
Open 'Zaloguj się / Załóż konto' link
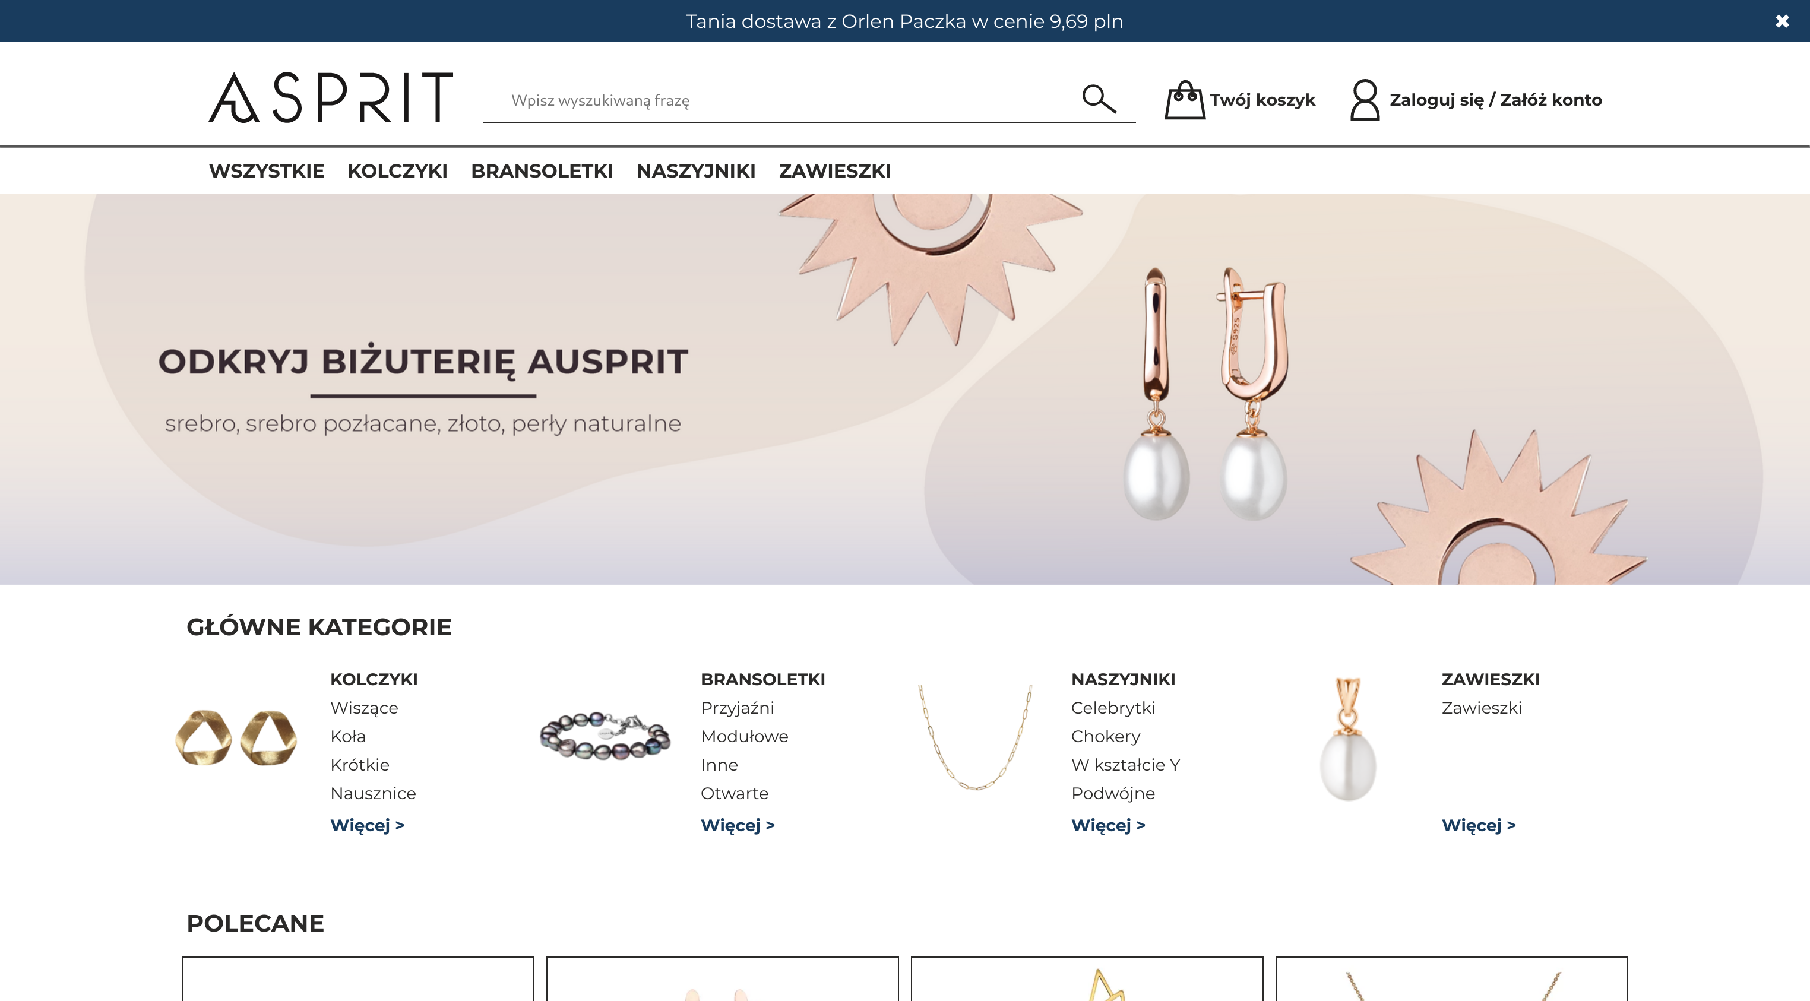tap(1495, 100)
